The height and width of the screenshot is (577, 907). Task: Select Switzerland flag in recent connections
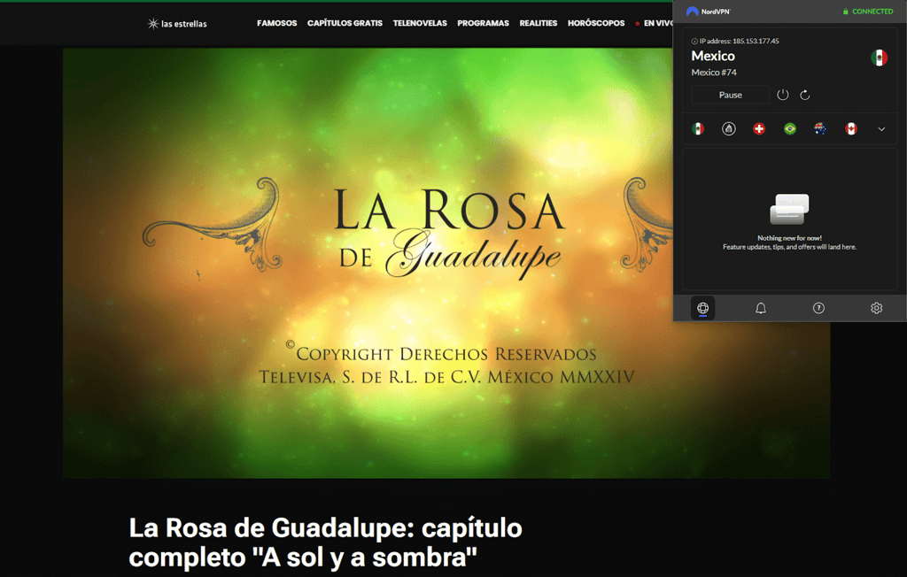(759, 128)
